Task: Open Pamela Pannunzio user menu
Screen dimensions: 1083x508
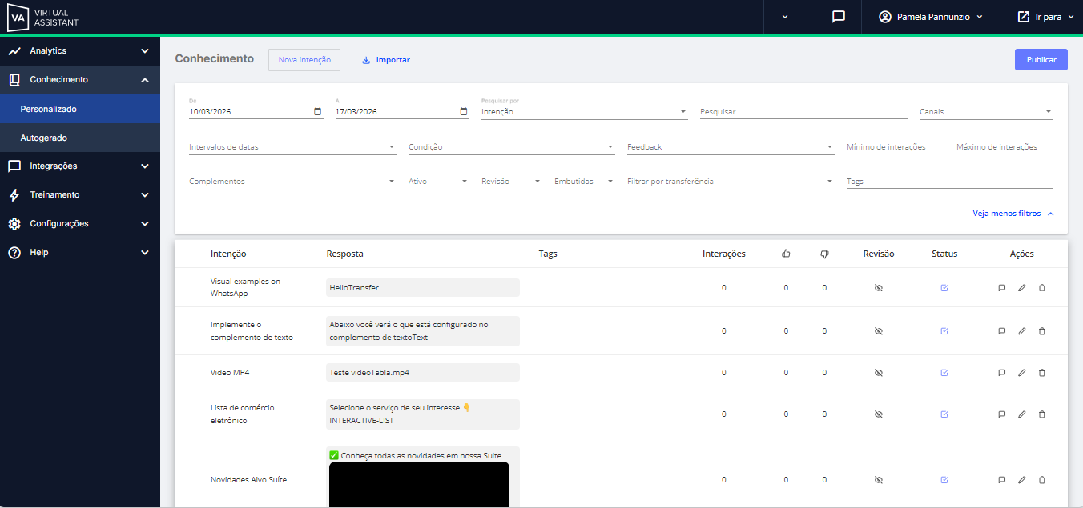Action: 931,17
